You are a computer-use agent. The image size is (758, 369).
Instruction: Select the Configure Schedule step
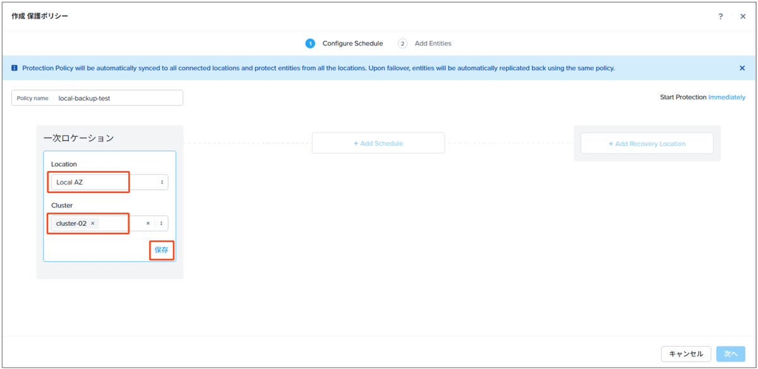coord(344,44)
